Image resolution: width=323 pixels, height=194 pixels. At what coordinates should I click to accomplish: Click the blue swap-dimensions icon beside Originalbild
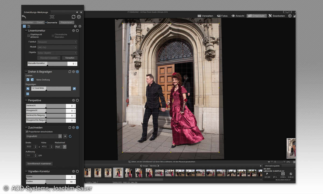70,136
